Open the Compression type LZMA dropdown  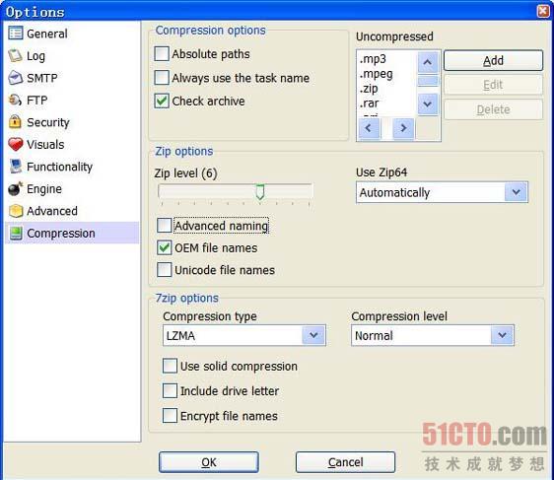pos(244,335)
